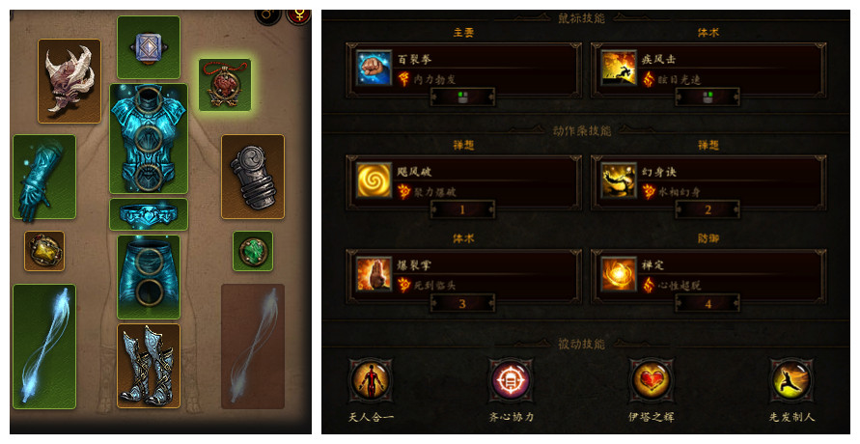
Task: Click the main-hand glowing weapon slot
Action: point(44,347)
